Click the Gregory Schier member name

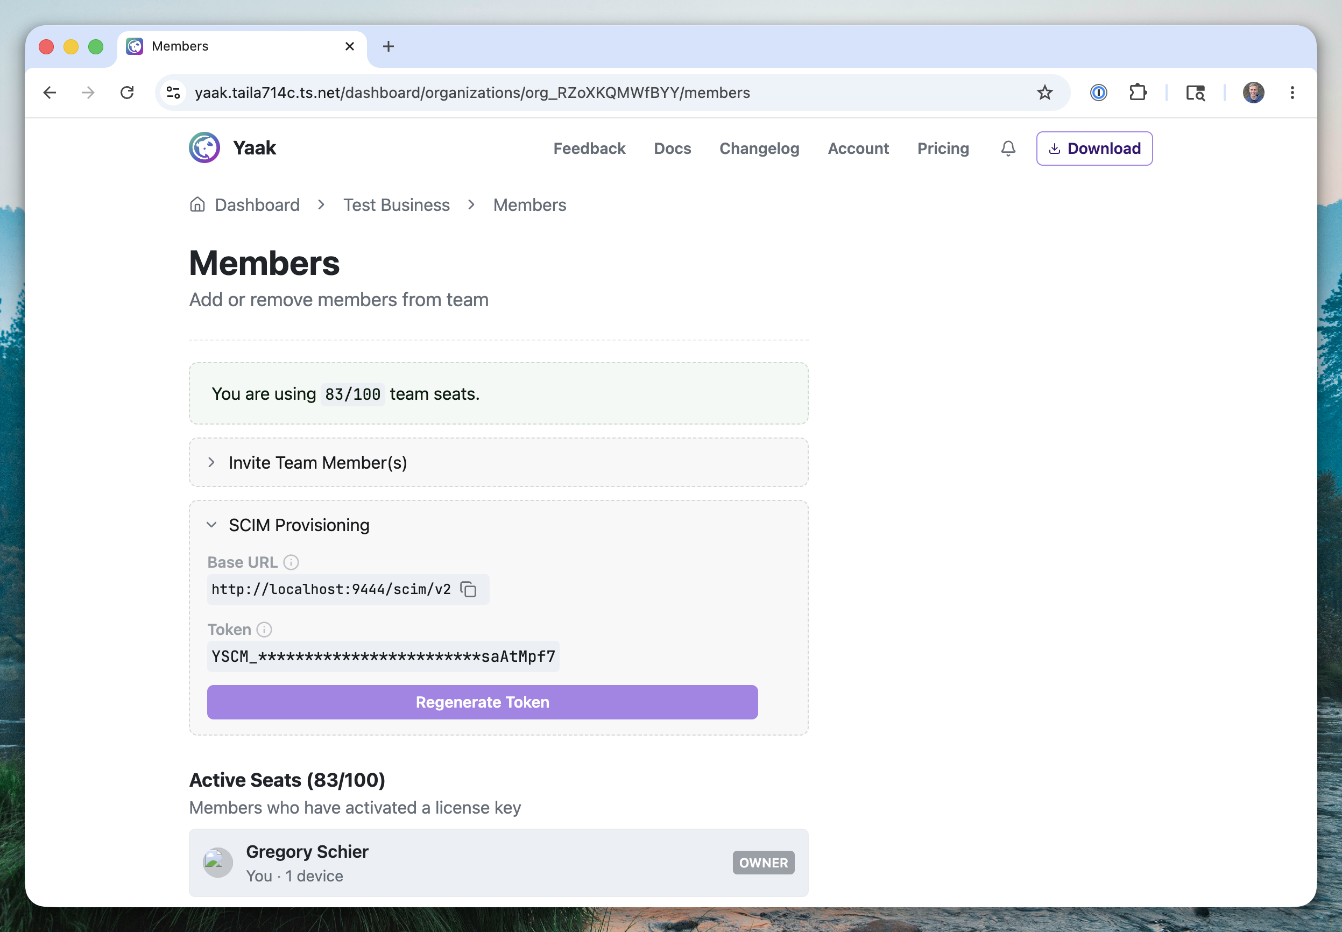coord(307,851)
